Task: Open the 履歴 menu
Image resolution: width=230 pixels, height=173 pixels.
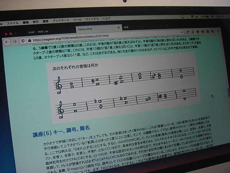Action: tap(46, 21)
